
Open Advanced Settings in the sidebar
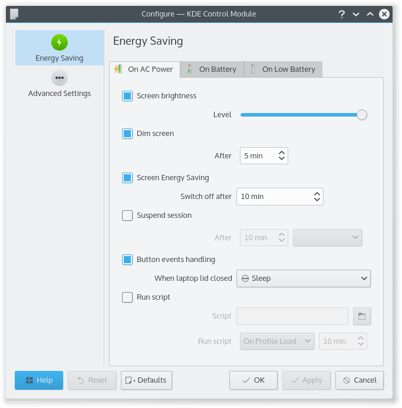60,84
